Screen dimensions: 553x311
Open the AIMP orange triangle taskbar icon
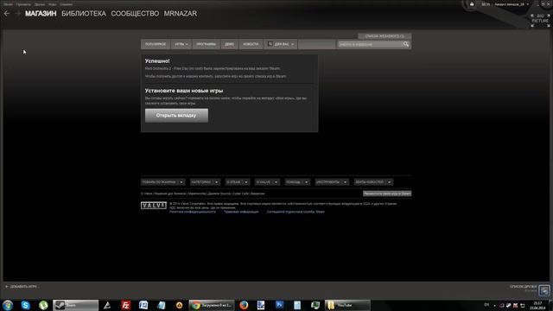coord(179,305)
